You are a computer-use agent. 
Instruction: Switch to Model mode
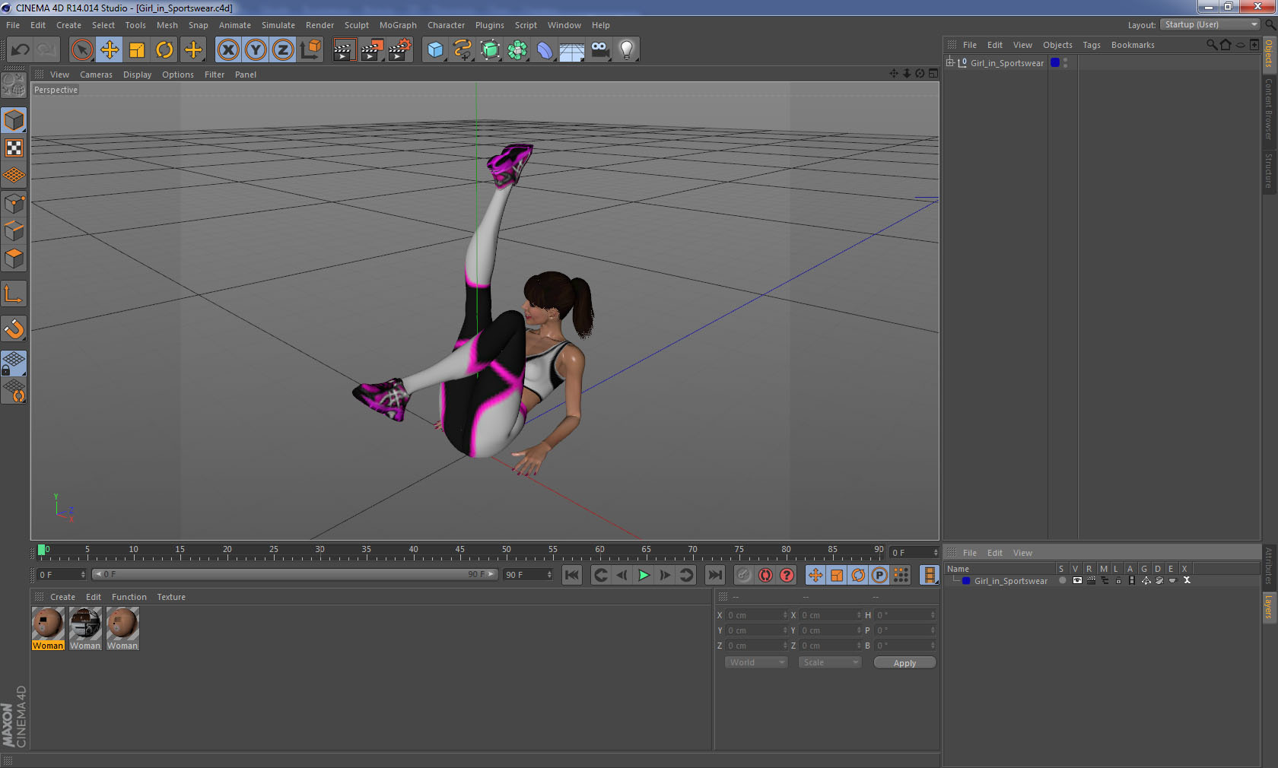point(14,120)
